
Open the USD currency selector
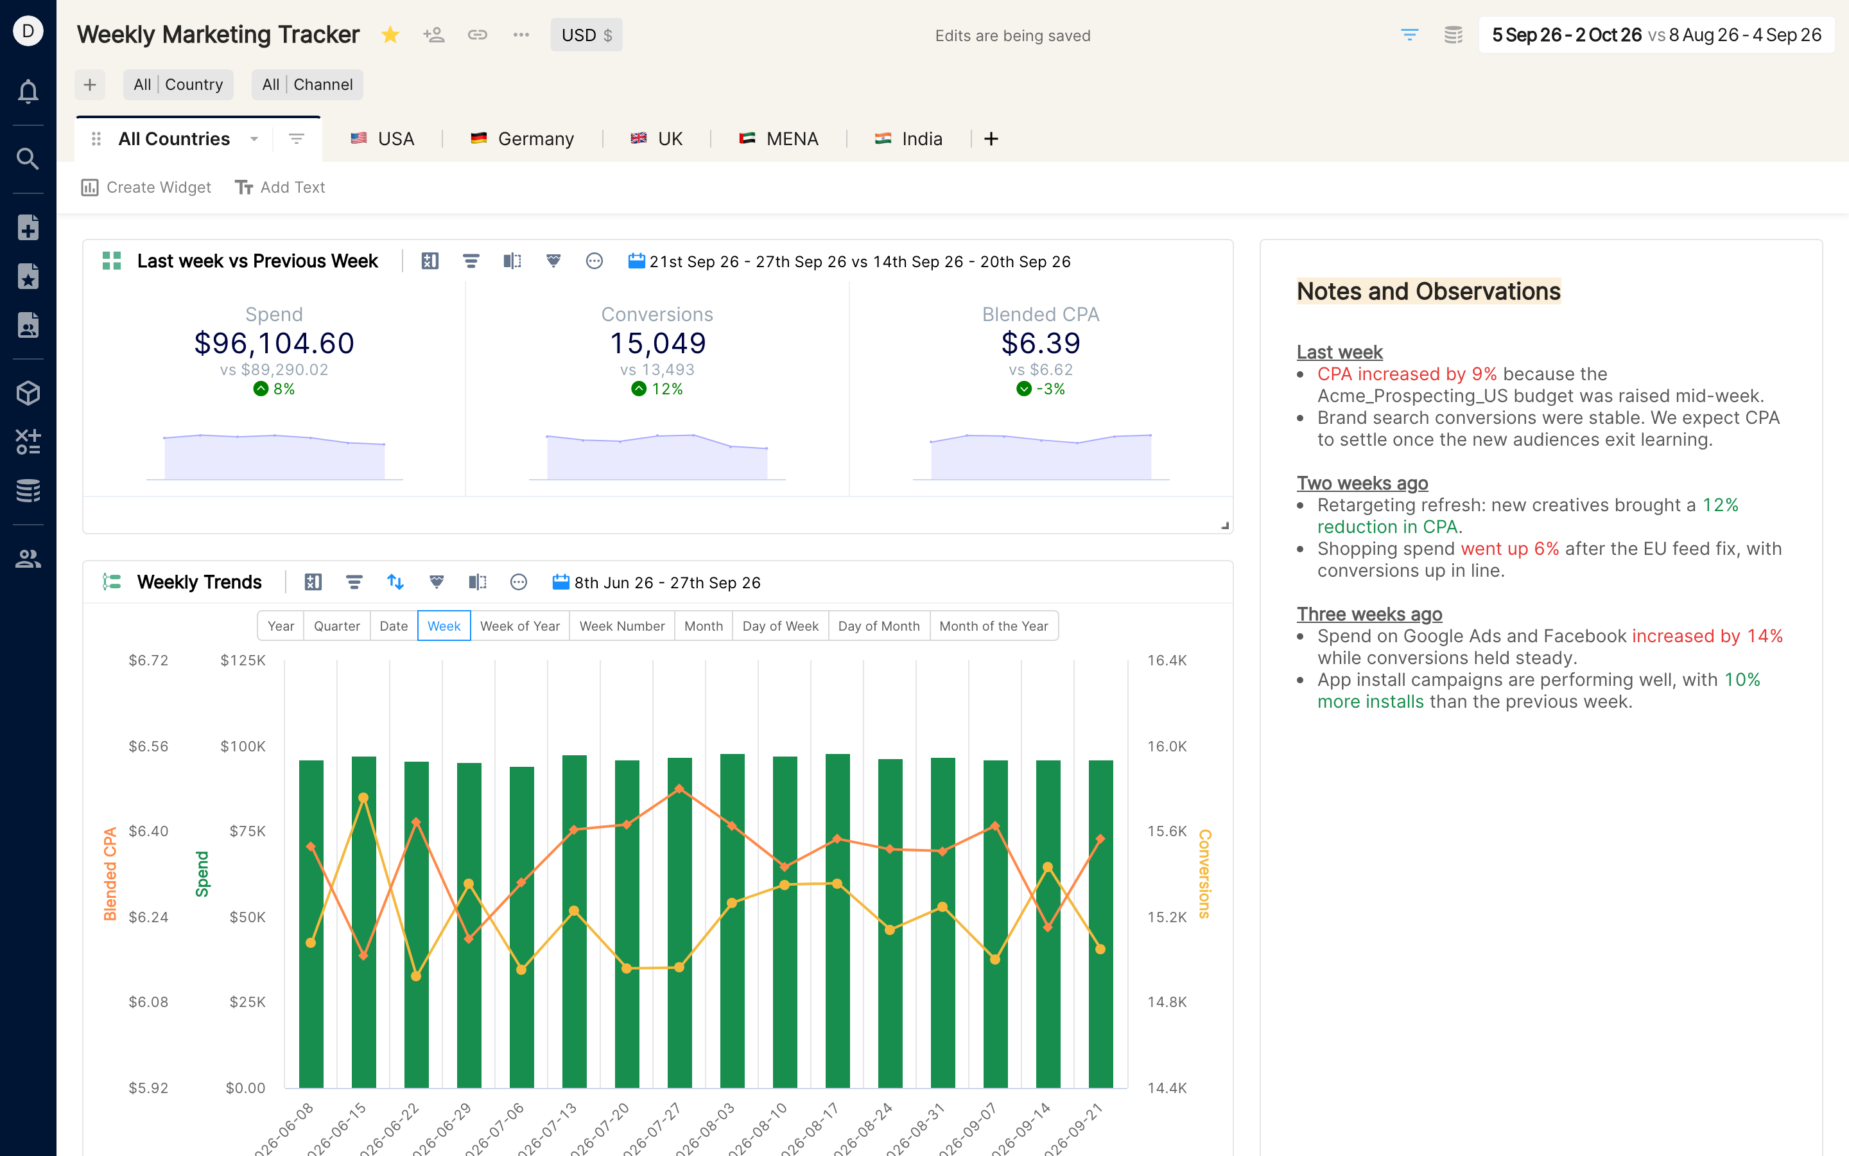coord(587,35)
